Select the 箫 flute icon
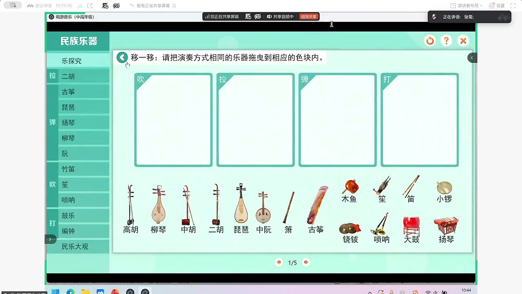Image resolution: width=522 pixels, height=294 pixels. pos(289,208)
